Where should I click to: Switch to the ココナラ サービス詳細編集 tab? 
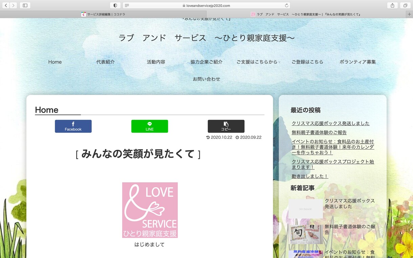[103, 14]
